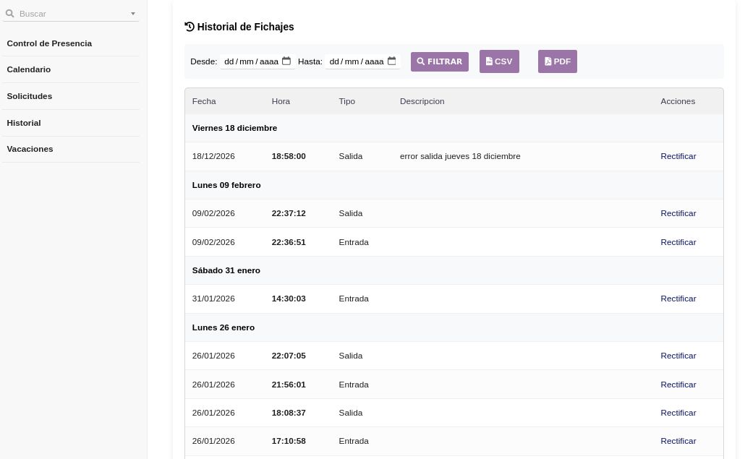Viewport: 745px width, 459px height.
Task: Open the Solicitudes section
Action: click(x=30, y=96)
